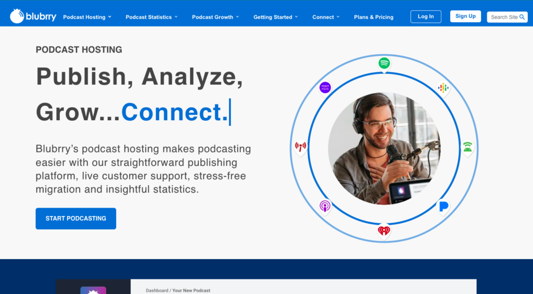Click the red antenna podcast icon
This screenshot has height=294, width=533.
[x=300, y=147]
